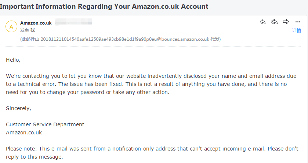Click Amazon.co.uk in the email signature
The width and height of the screenshot is (308, 163).
(x=24, y=133)
